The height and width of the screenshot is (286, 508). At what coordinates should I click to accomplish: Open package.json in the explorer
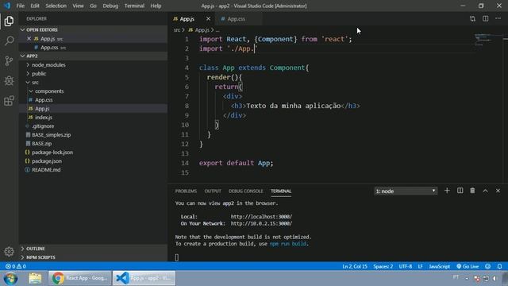47,161
